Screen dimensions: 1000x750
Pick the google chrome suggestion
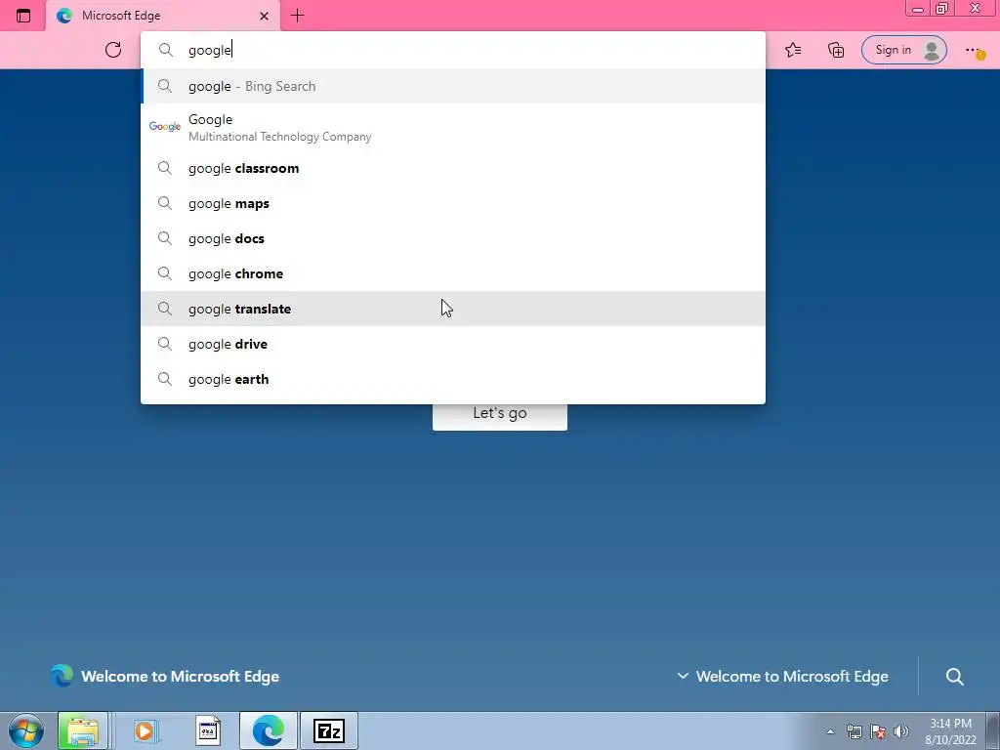pos(453,273)
